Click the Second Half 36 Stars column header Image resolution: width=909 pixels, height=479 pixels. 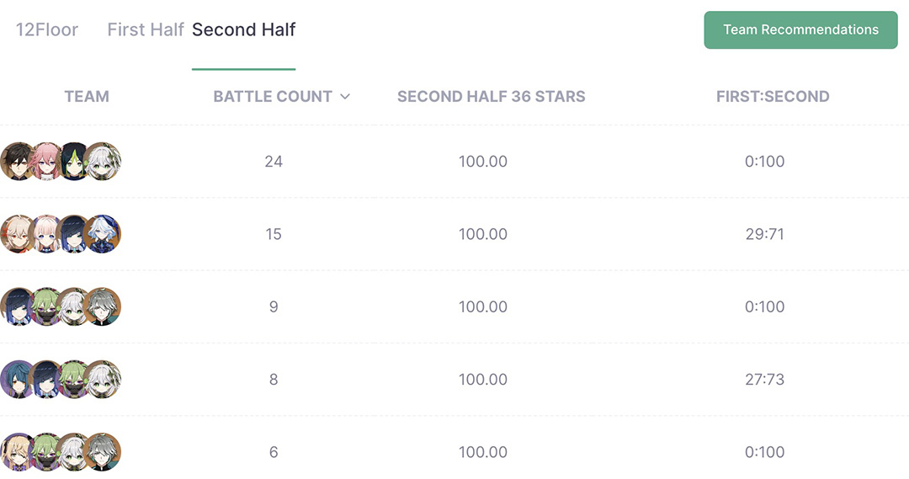491,97
